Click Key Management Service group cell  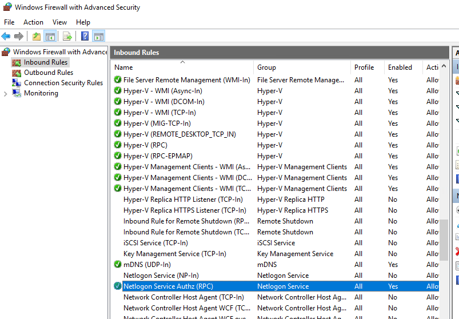(x=295, y=253)
